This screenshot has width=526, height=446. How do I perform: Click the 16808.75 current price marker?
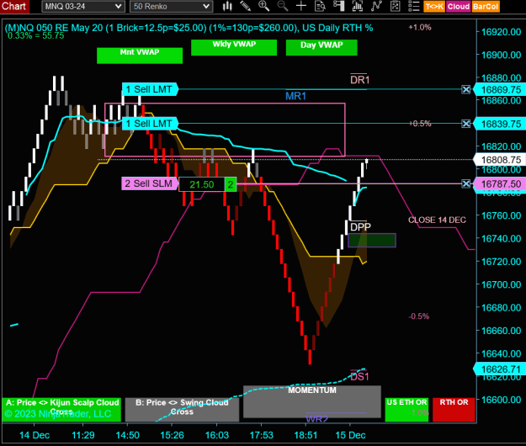[x=499, y=160]
